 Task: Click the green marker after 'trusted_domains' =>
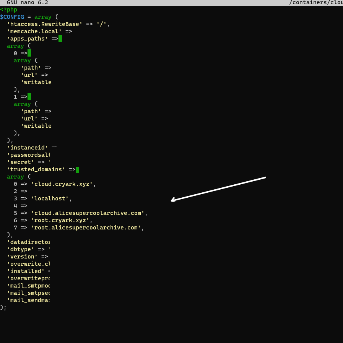point(77,169)
